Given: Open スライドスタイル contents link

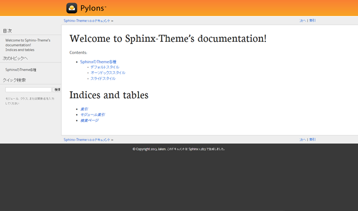Looking at the screenshot, I should (103, 78).
